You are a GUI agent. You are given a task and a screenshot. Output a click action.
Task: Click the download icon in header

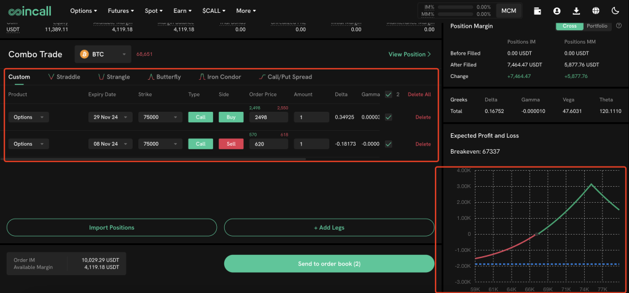pyautogui.click(x=576, y=10)
